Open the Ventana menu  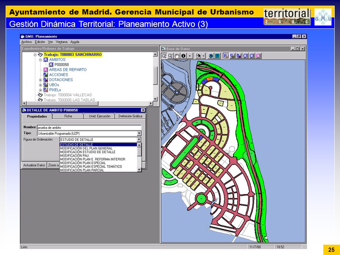coord(62,42)
